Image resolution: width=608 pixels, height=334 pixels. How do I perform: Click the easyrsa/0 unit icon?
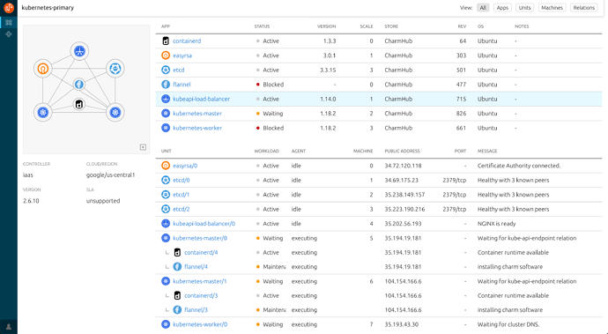[166, 166]
